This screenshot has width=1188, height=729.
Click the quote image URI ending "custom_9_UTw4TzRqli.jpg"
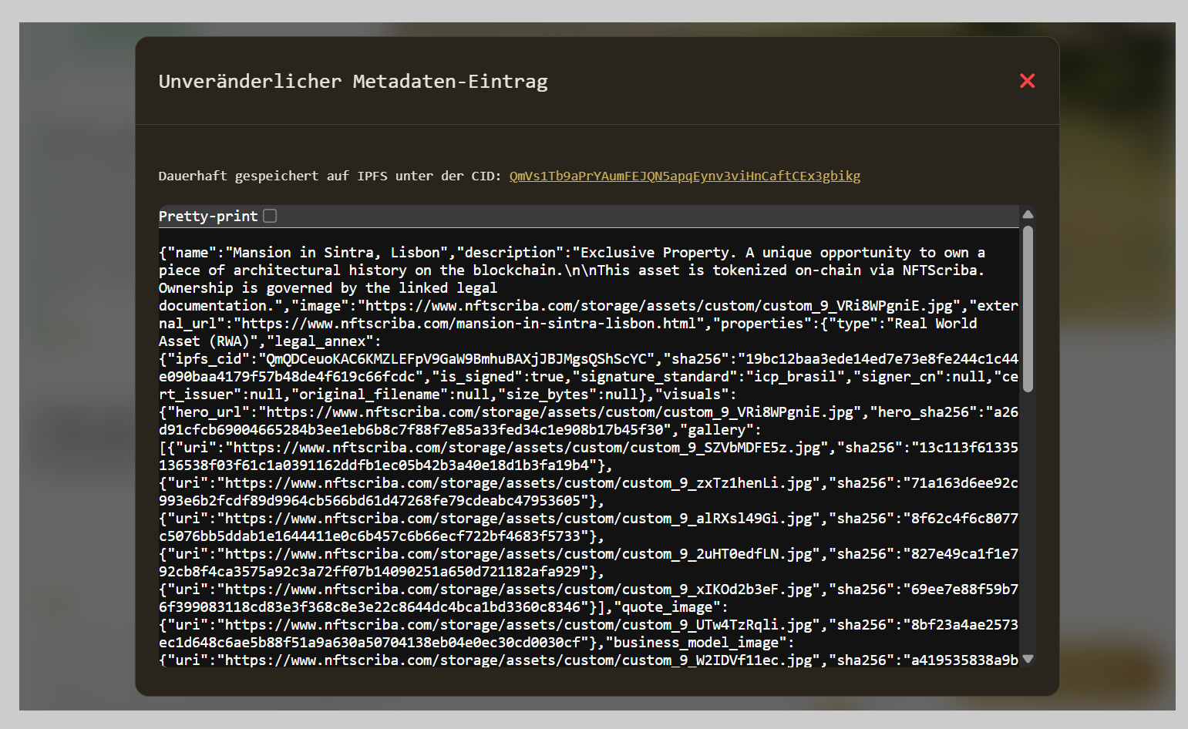point(519,625)
